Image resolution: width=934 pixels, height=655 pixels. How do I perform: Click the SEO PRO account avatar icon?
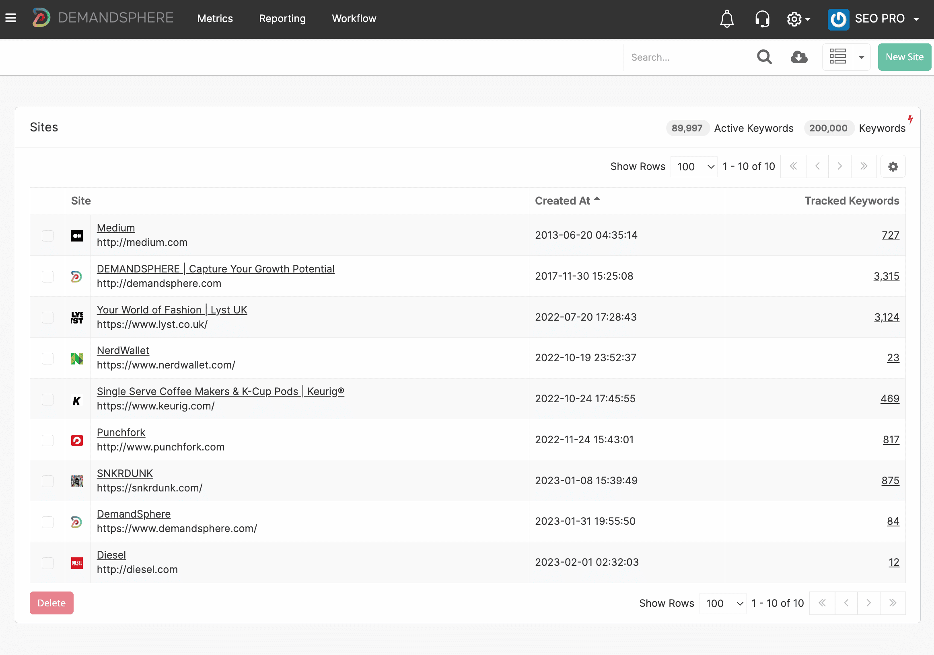click(838, 19)
